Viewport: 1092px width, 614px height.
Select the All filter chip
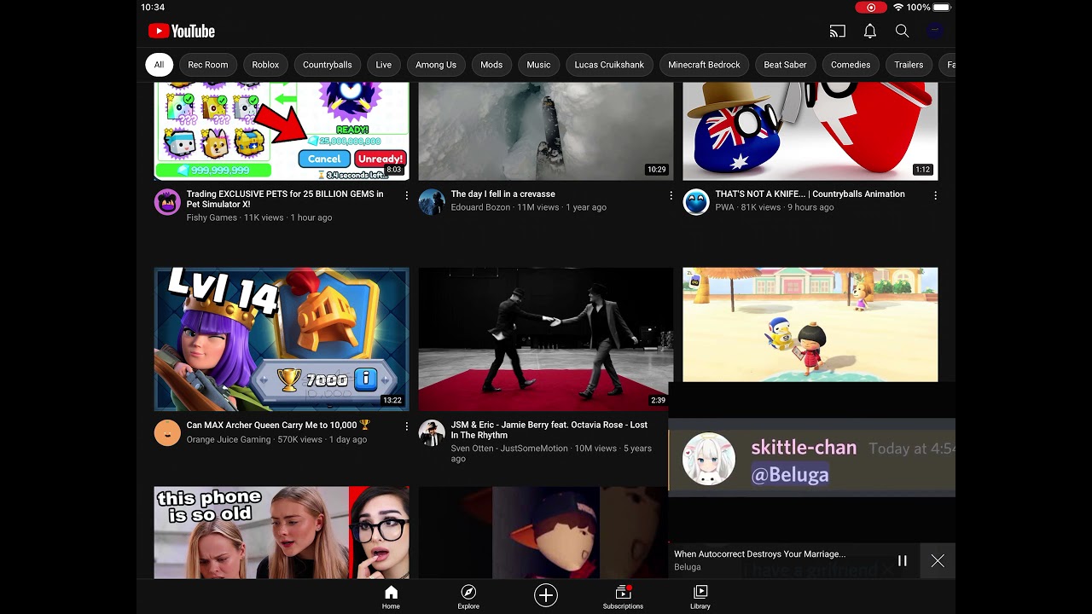click(x=159, y=65)
